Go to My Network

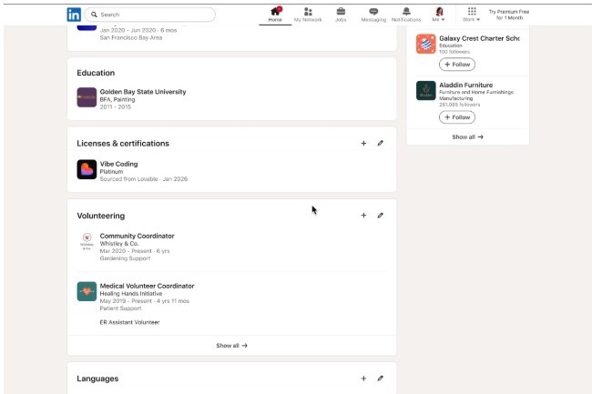[308, 15]
